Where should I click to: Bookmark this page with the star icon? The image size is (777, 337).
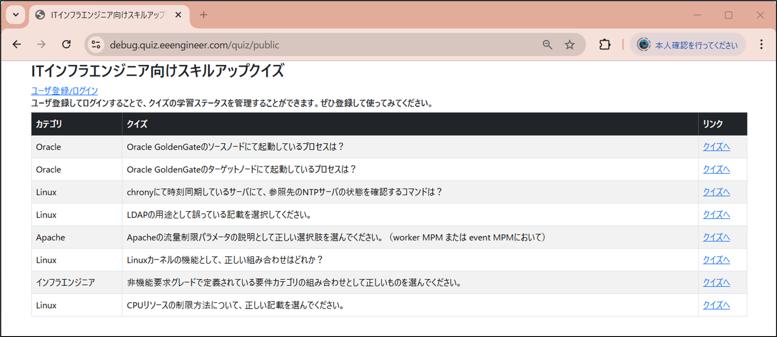coord(569,45)
